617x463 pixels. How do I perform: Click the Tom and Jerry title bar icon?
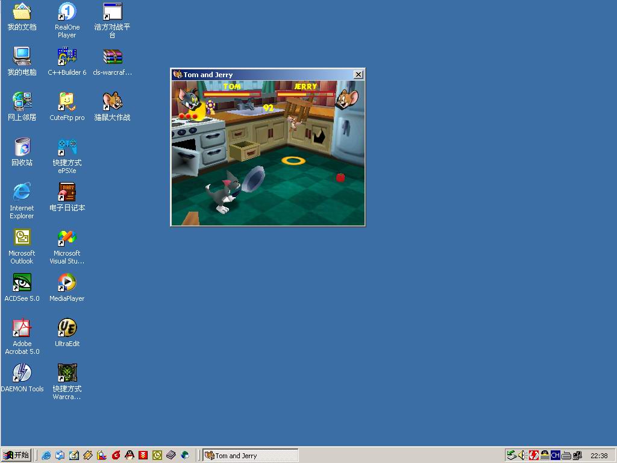point(178,74)
